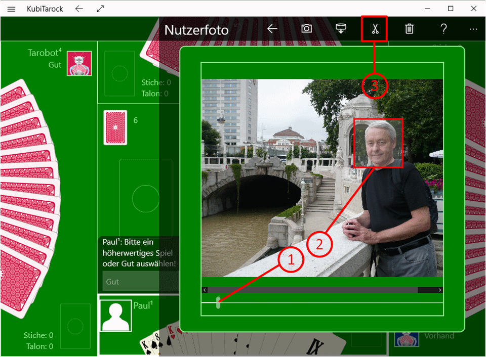
Task: Click the Gut game selection field
Action: (140, 281)
